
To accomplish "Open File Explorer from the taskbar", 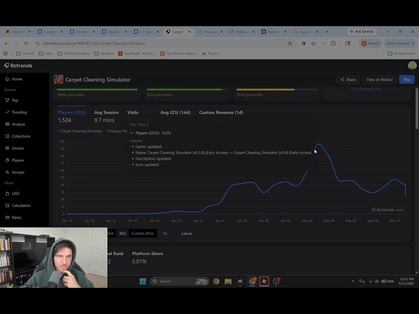I will [228, 281].
